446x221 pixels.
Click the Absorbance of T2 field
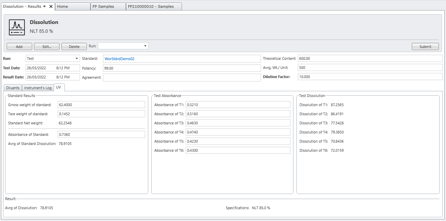(x=238, y=114)
